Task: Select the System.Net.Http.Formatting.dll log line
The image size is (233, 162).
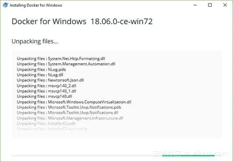Action: click(x=61, y=59)
